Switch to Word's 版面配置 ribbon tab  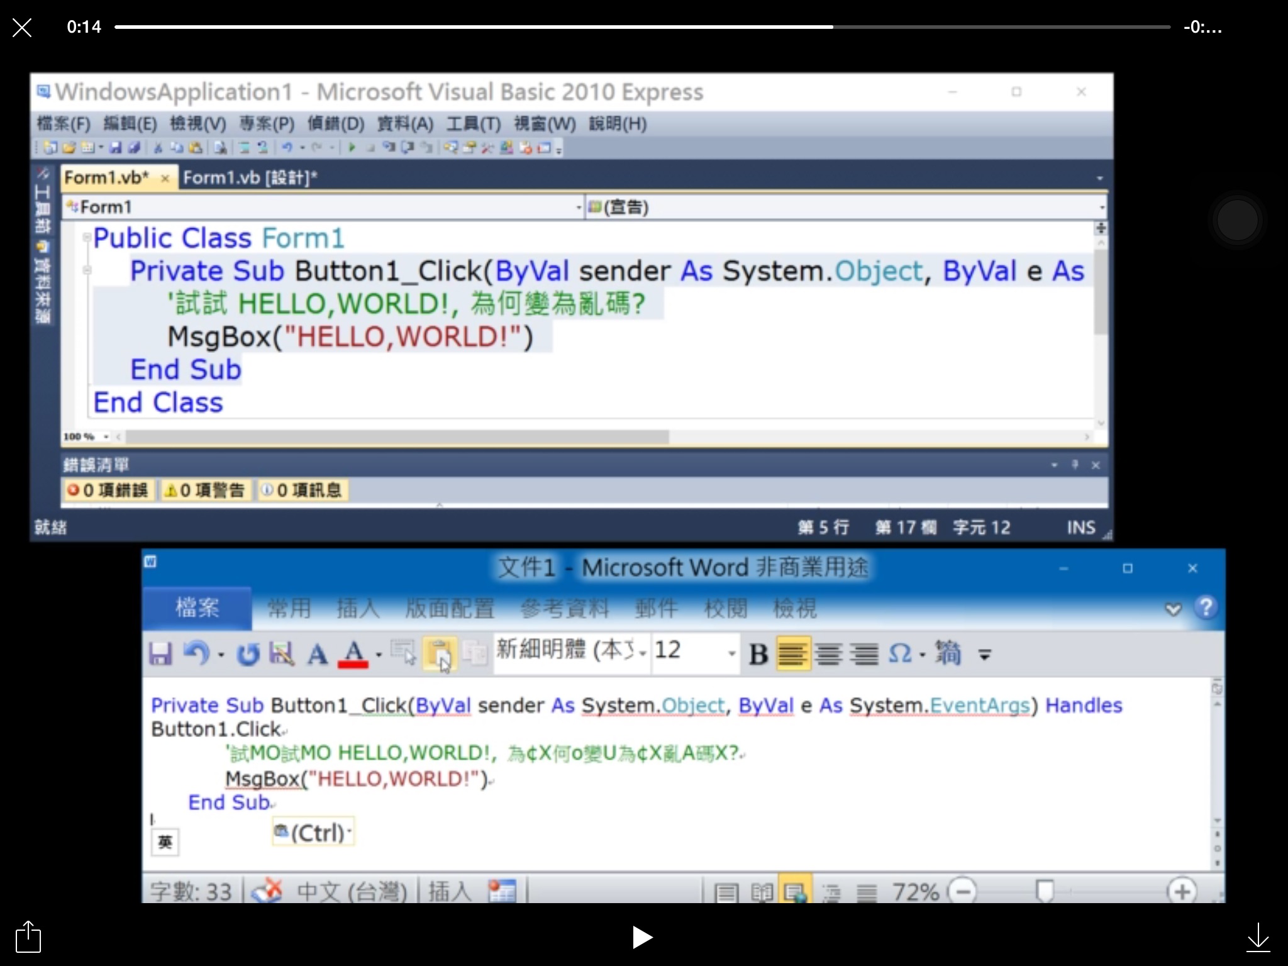450,608
